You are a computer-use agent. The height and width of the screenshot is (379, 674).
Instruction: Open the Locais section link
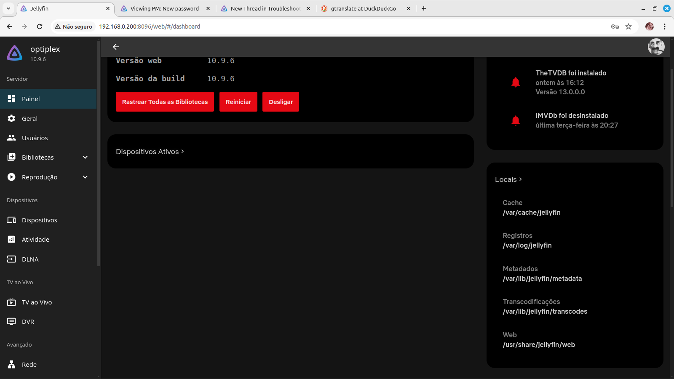[x=508, y=179]
